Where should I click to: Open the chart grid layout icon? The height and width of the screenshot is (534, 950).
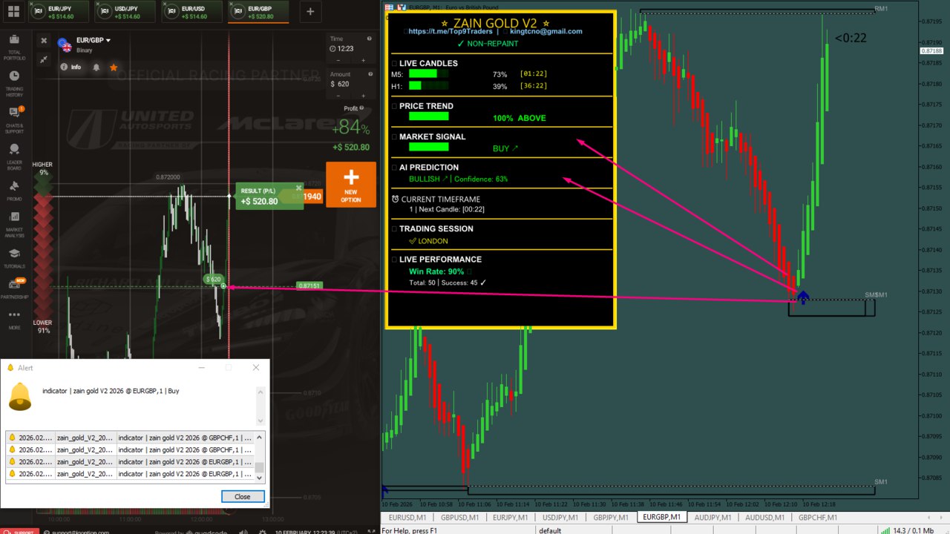click(13, 11)
